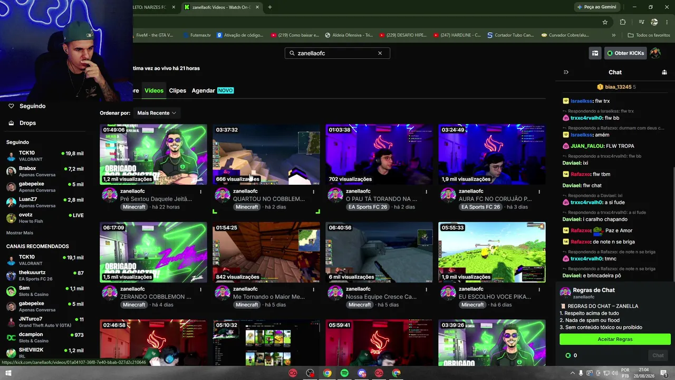Open options menu for Nossa Equipe Cresce video
Screen dimensions: 675x380
427,289
